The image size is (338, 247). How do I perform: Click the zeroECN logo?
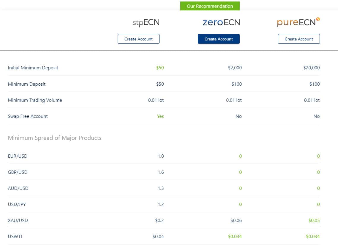tap(221, 22)
